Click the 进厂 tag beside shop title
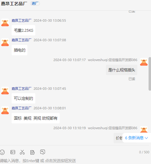151x164 pixels. tap(35, 3)
